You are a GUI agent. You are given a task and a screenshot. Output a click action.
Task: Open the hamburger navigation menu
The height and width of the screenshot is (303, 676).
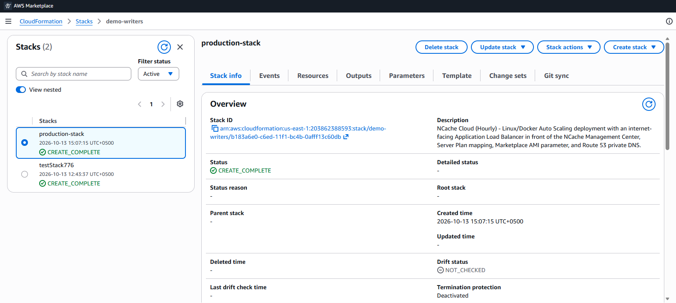pyautogui.click(x=8, y=21)
